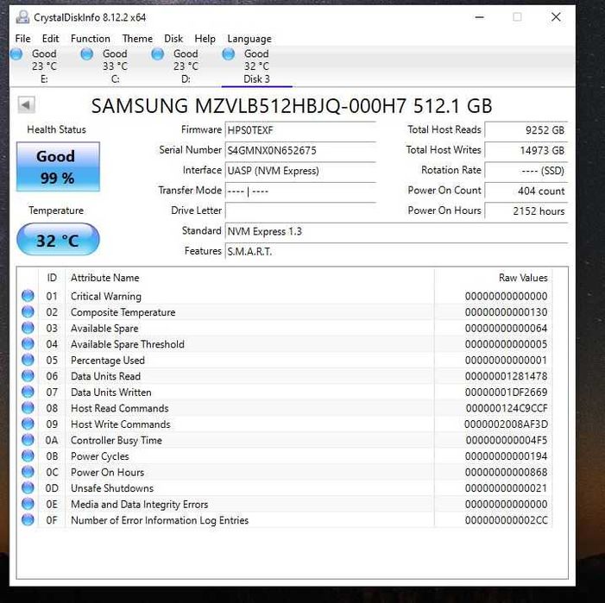Click the empty Drive Letter field

tap(300, 211)
